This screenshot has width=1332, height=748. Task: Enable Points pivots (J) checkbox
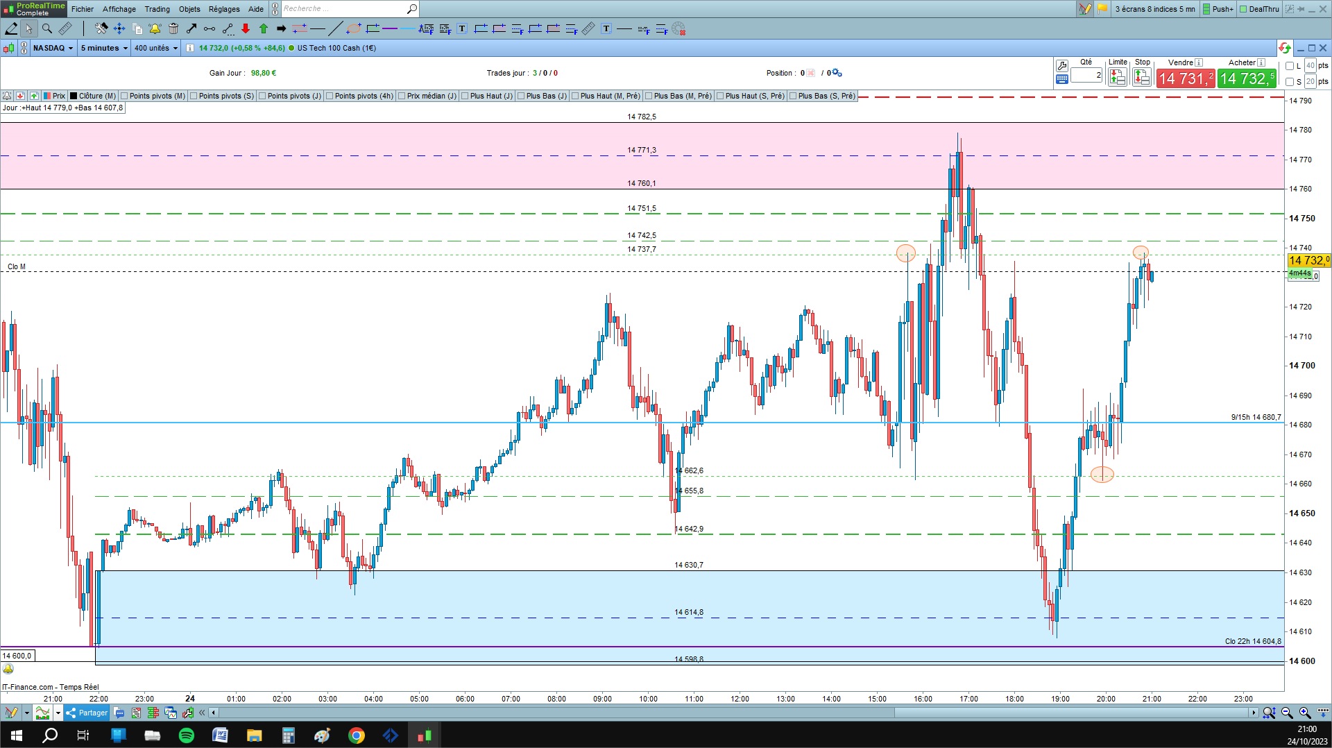[262, 96]
